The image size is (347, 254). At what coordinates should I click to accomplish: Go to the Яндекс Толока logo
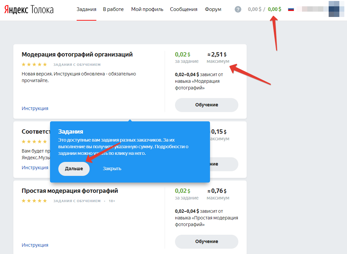point(29,10)
